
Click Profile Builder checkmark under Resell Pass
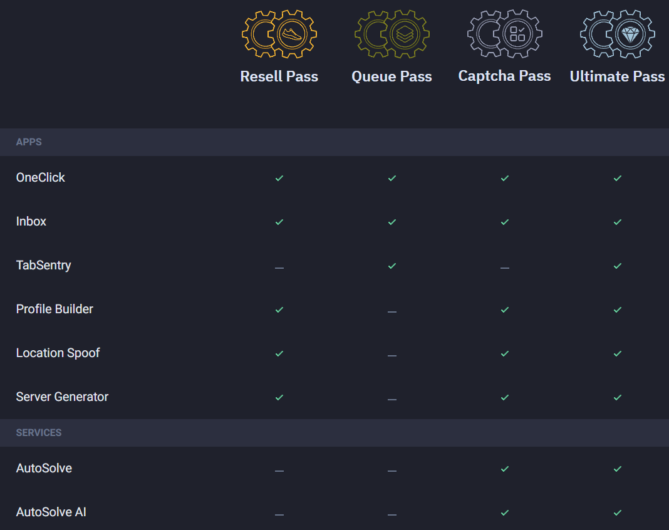(x=279, y=310)
